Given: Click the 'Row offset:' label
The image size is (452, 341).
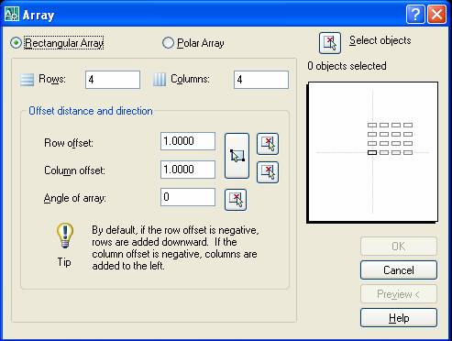Looking at the screenshot, I should [69, 143].
